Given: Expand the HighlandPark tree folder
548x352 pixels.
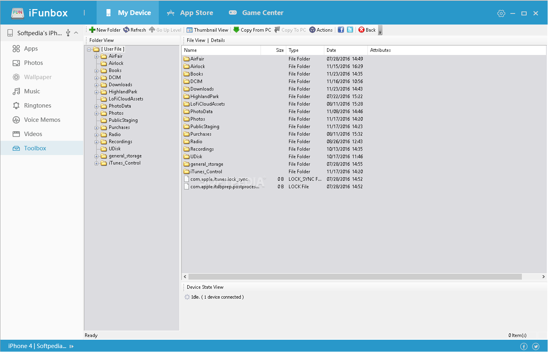Looking at the screenshot, I should click(96, 92).
